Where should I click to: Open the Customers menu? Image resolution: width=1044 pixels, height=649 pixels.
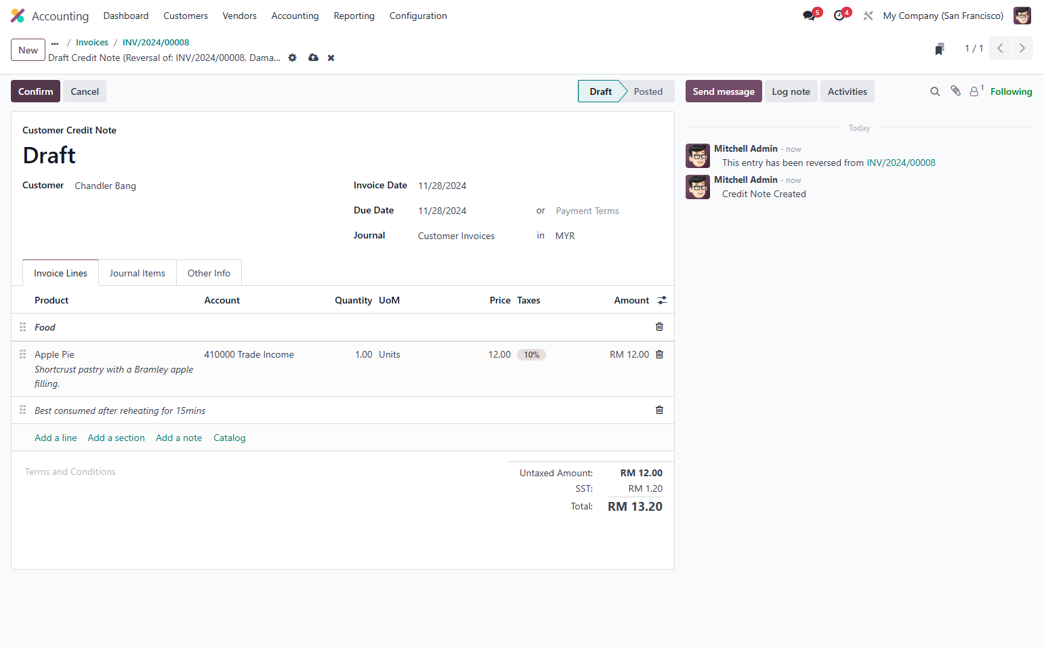pyautogui.click(x=186, y=16)
